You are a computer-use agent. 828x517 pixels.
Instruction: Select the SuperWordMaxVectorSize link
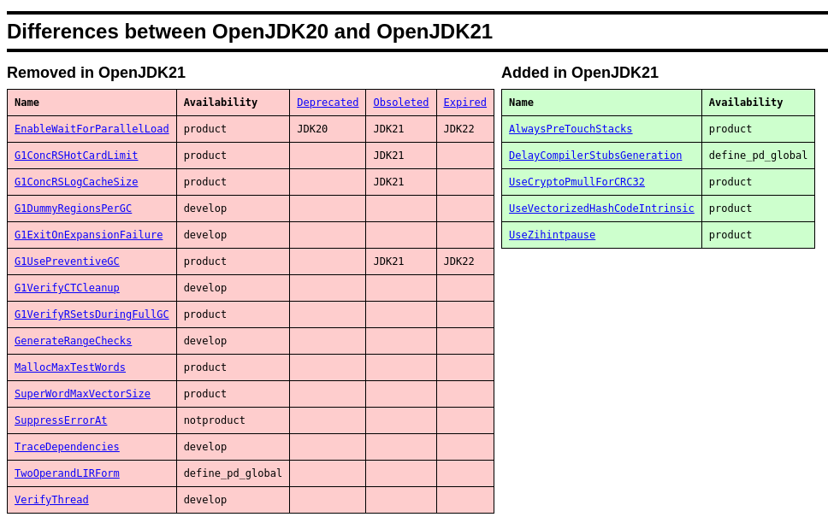tap(82, 394)
